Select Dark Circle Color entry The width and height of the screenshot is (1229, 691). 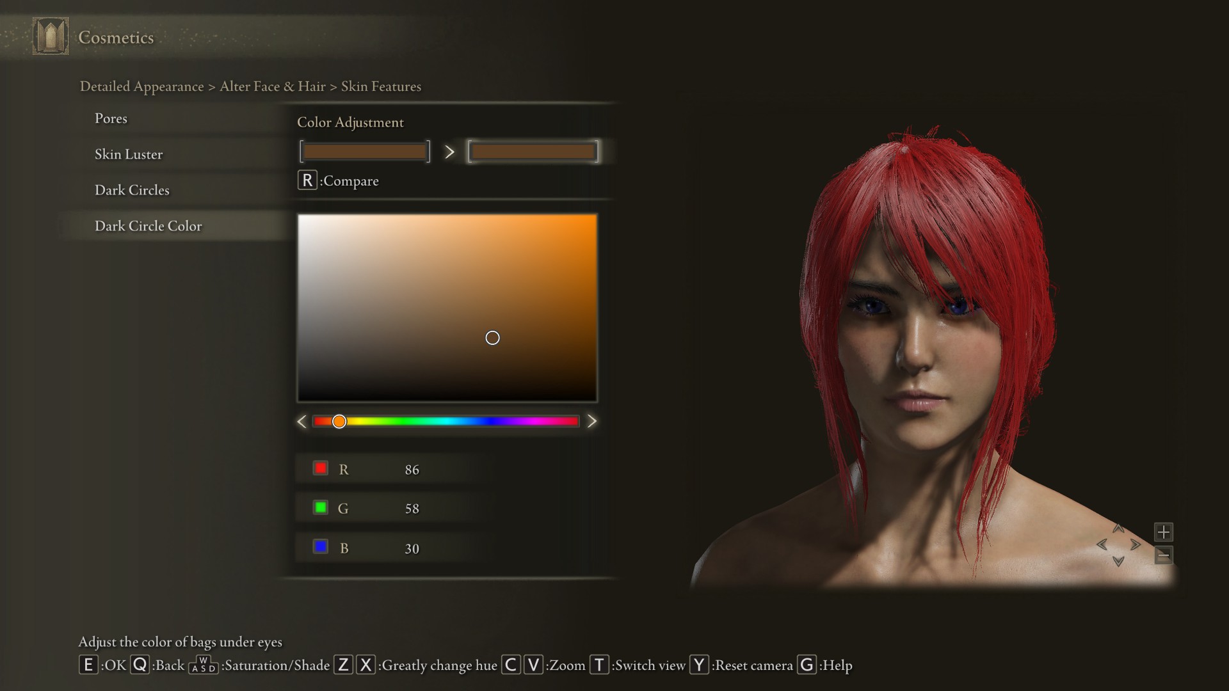coord(148,226)
